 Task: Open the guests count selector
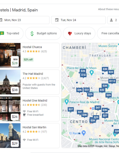113,20
